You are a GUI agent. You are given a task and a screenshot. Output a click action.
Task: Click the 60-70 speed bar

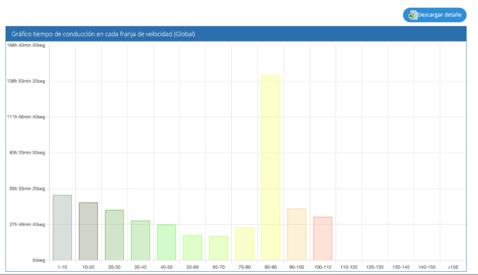pos(218,248)
